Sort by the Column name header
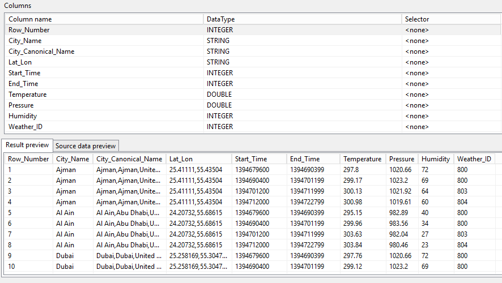This screenshot has width=502, height=283. click(30, 19)
